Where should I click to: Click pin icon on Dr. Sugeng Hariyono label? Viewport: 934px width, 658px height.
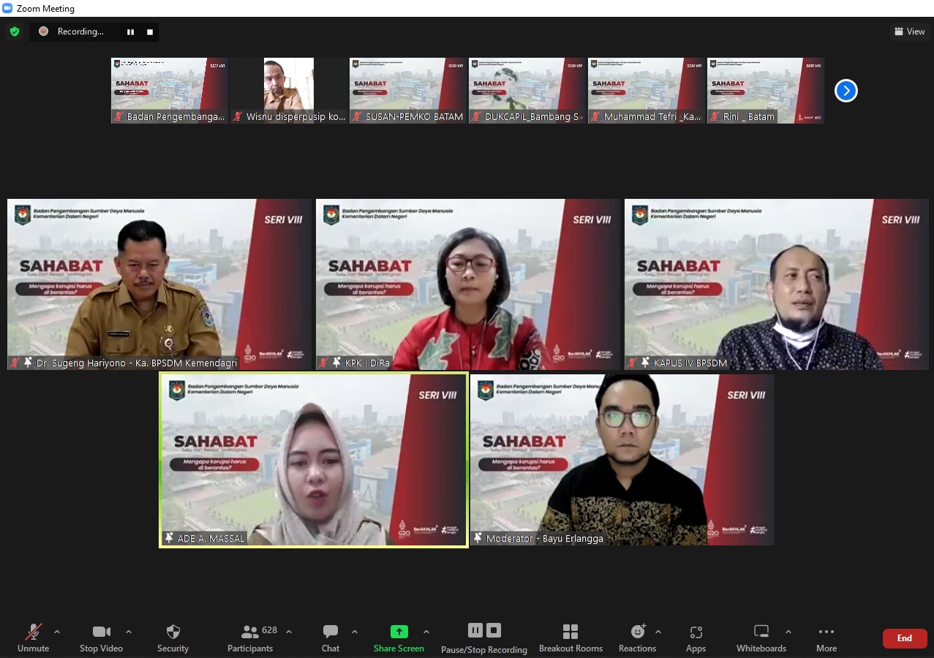click(28, 362)
